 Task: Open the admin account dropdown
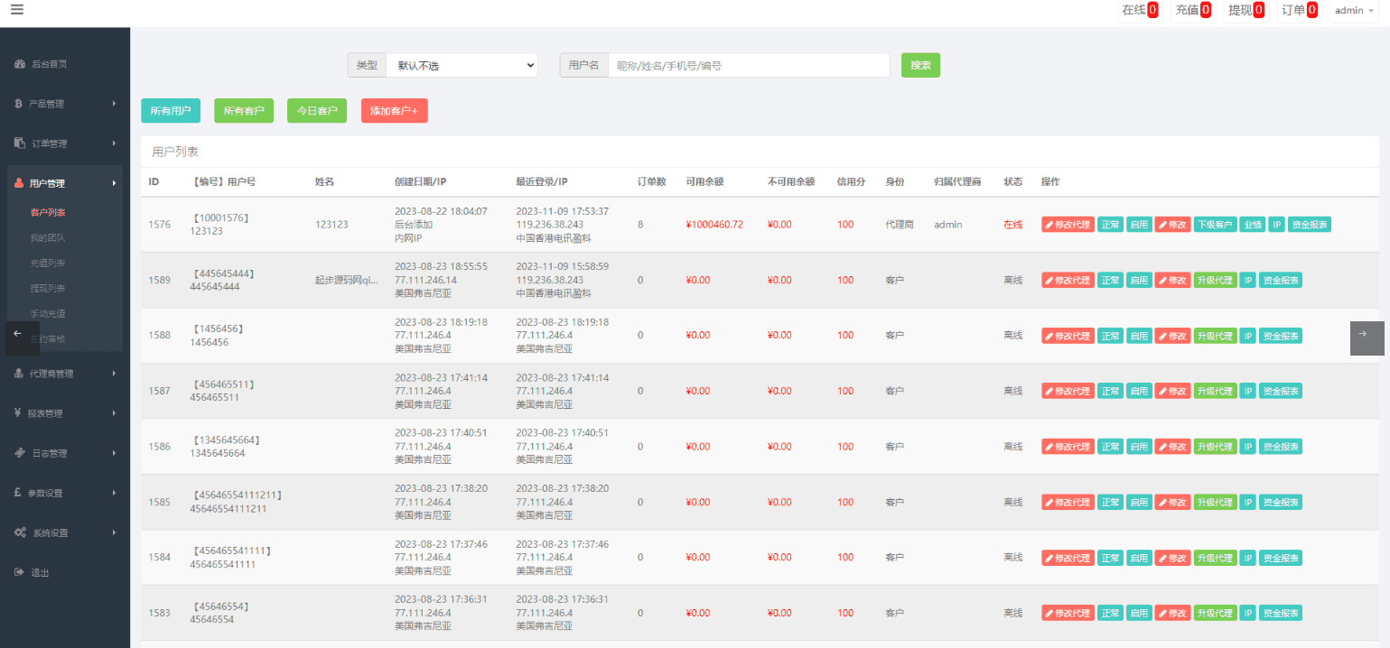point(1354,11)
